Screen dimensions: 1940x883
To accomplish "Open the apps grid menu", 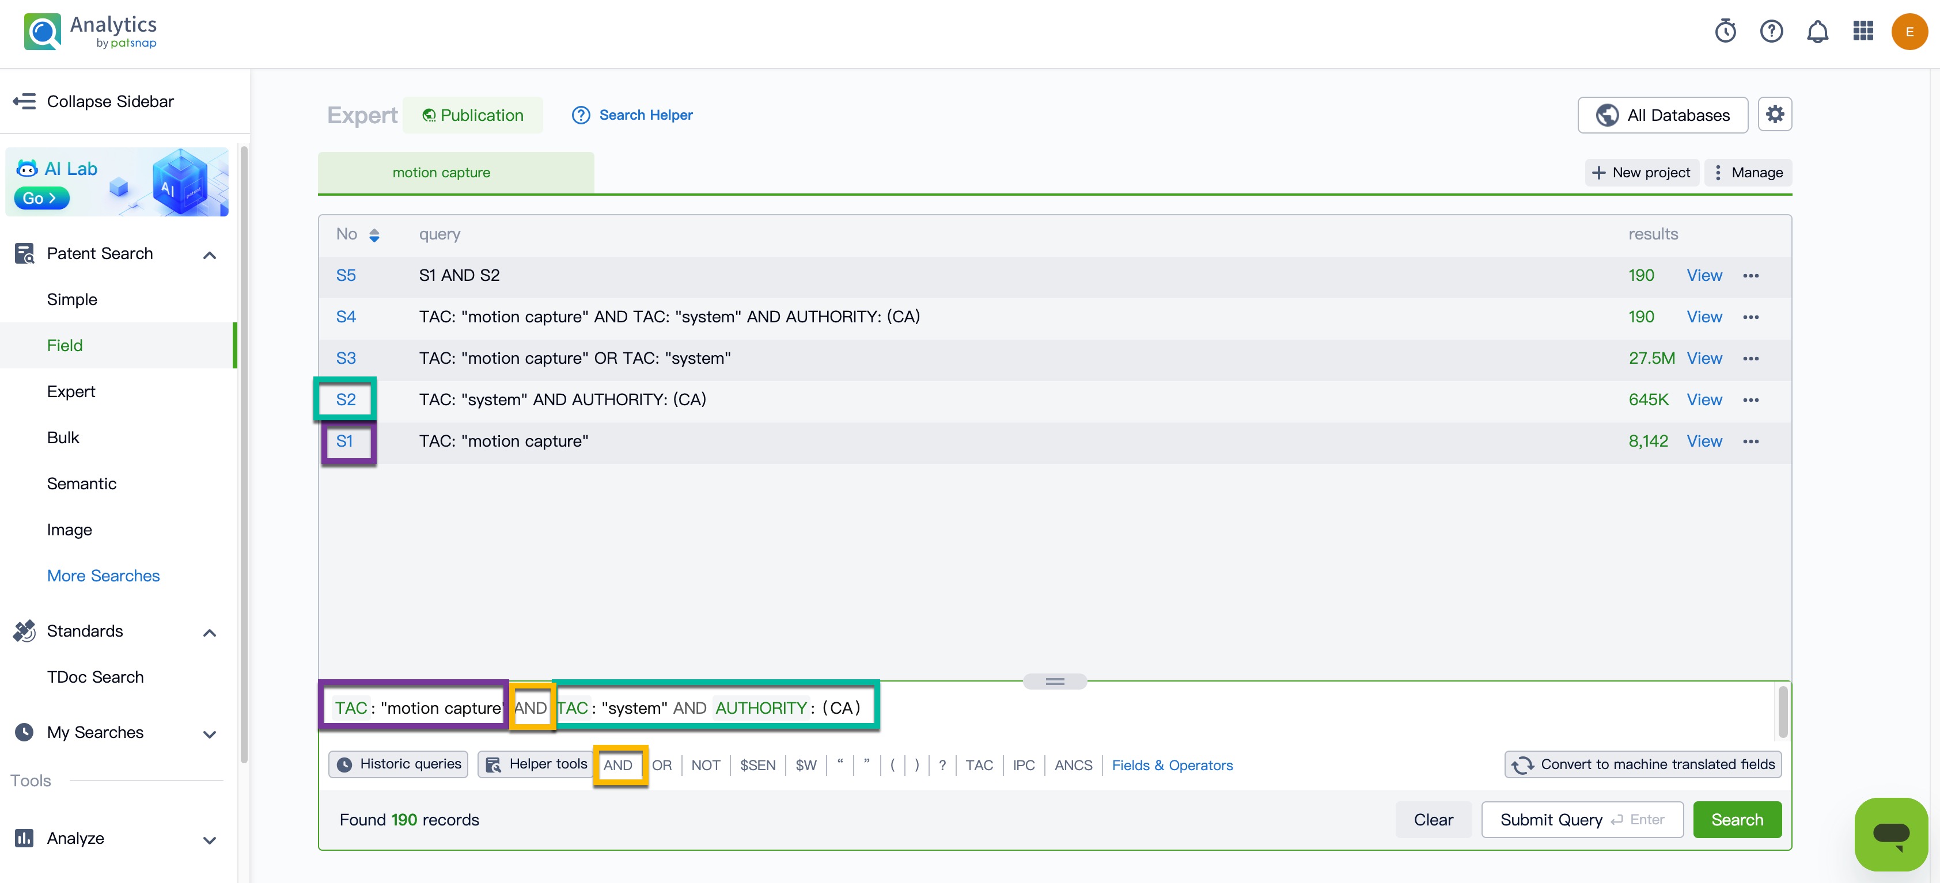I will [1862, 32].
